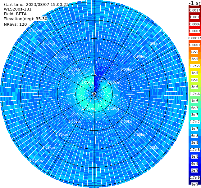
Task: Click the lower-left 2.00km range ring label
Action: tap(75, 121)
